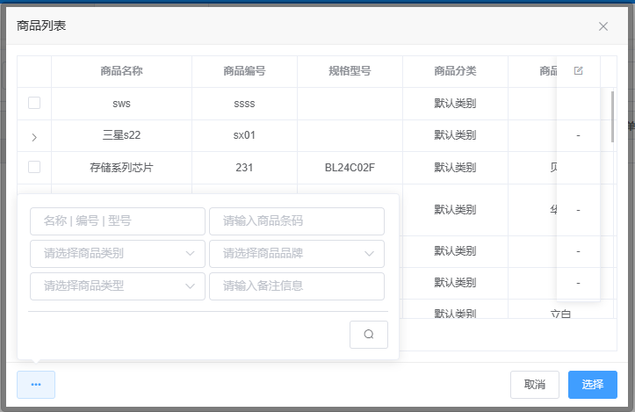Click the search magnifier button

tap(368, 334)
